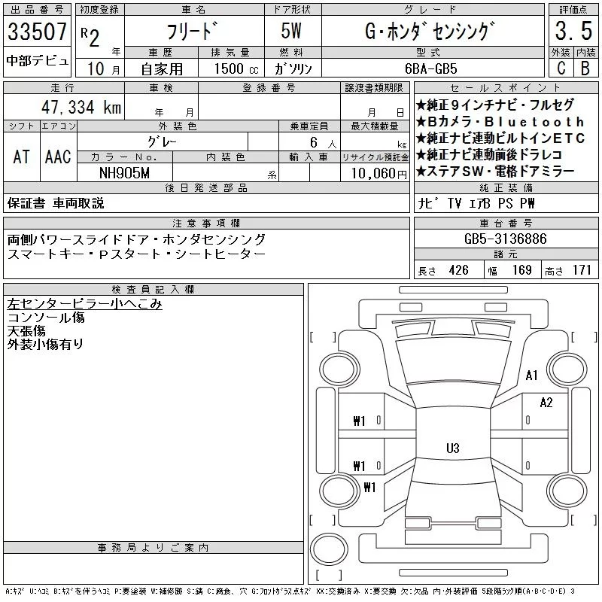This screenshot has width=602, height=602.
Task: Click sales point Bカメラ・Bluetooth
Action: pos(500,122)
